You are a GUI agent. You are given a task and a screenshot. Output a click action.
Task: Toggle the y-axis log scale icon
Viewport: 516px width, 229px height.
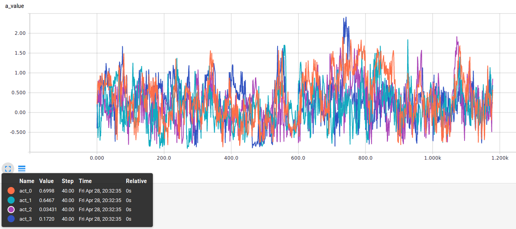point(22,169)
